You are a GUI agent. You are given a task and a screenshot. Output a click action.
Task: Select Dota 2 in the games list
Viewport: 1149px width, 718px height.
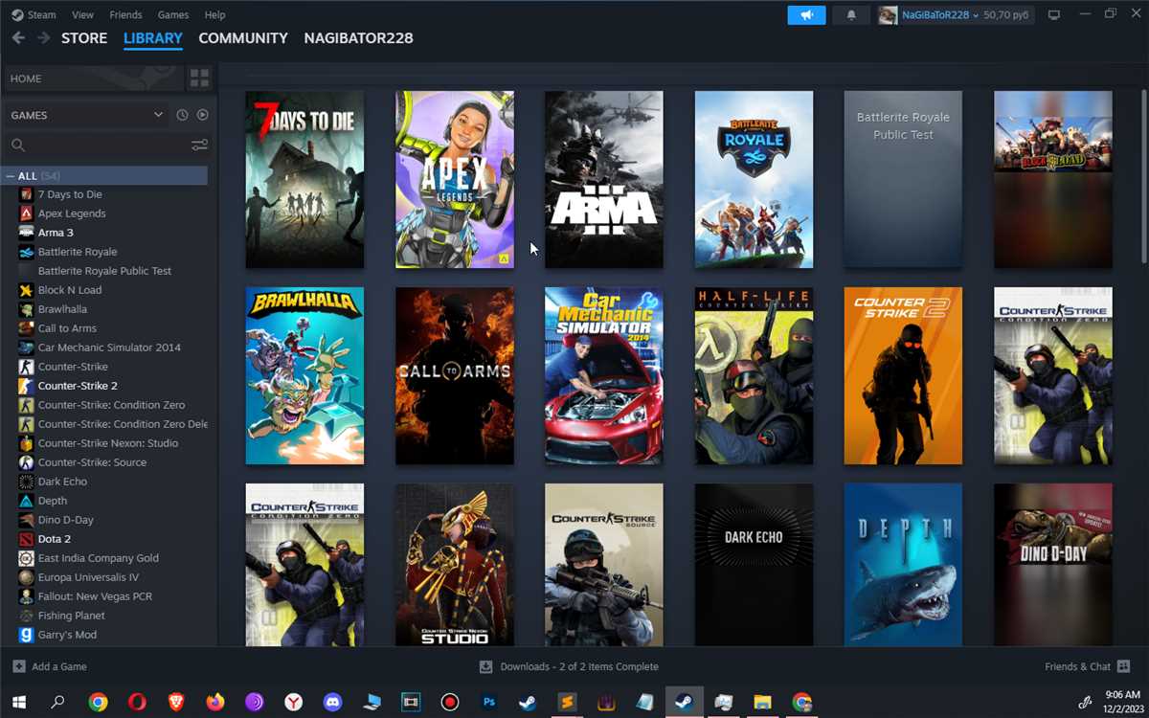click(55, 539)
